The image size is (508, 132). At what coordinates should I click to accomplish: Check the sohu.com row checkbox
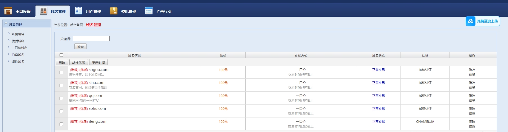(61, 111)
